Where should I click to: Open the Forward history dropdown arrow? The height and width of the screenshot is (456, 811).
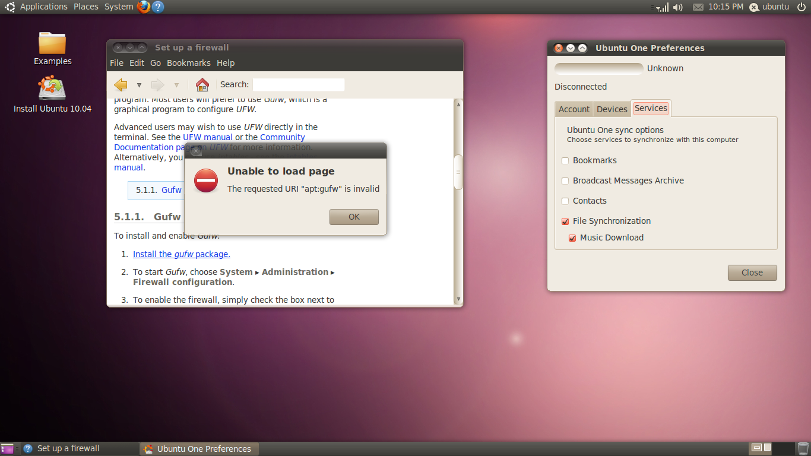[x=176, y=85]
